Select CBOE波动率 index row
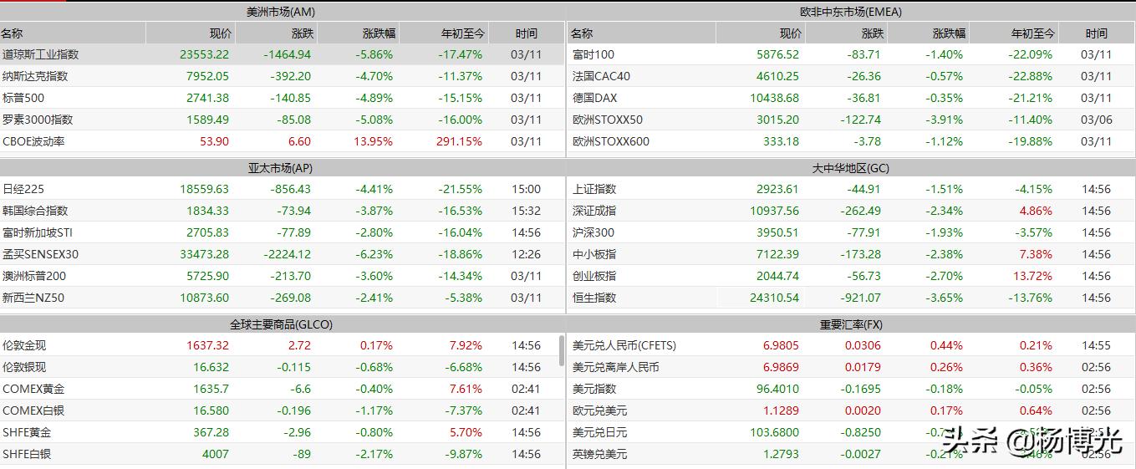This screenshot has width=1136, height=469. point(33,141)
